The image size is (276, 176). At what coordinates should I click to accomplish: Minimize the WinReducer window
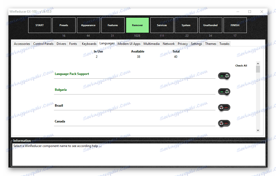[238, 12]
